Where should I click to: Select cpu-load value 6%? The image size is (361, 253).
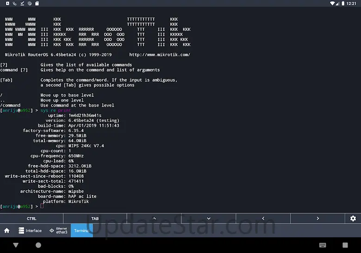tap(71, 161)
